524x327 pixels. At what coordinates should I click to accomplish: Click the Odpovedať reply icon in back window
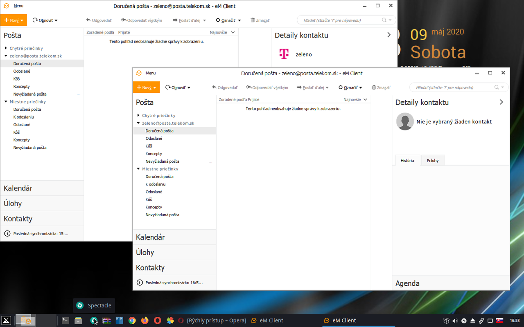click(x=88, y=20)
